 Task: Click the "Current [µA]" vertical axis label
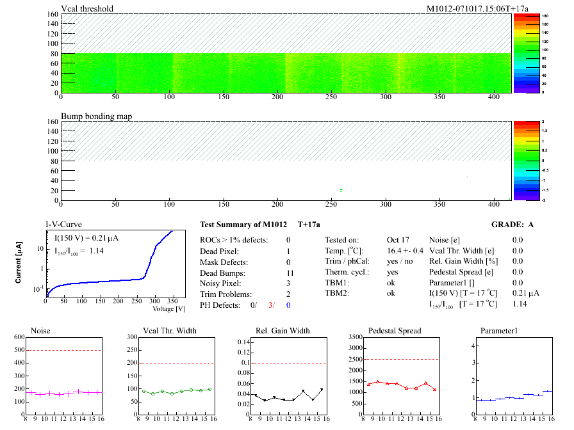20,263
